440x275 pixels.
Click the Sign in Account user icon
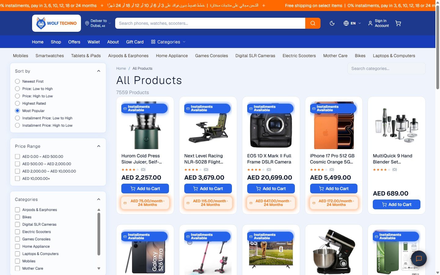pyautogui.click(x=370, y=23)
